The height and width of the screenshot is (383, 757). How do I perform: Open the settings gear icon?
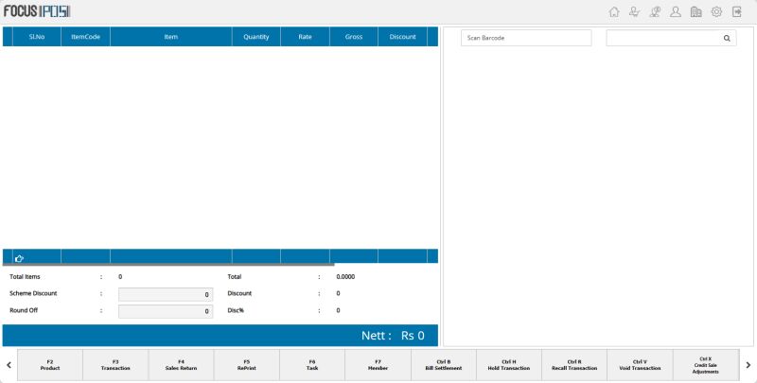(x=716, y=12)
